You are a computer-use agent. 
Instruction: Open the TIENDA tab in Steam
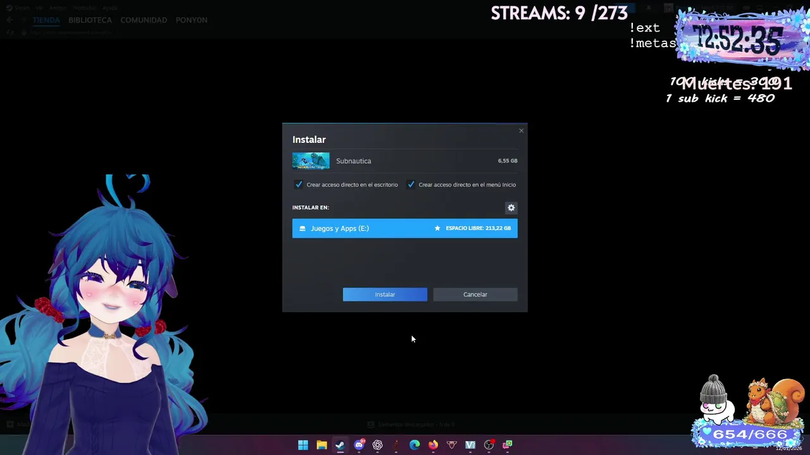pyautogui.click(x=46, y=20)
